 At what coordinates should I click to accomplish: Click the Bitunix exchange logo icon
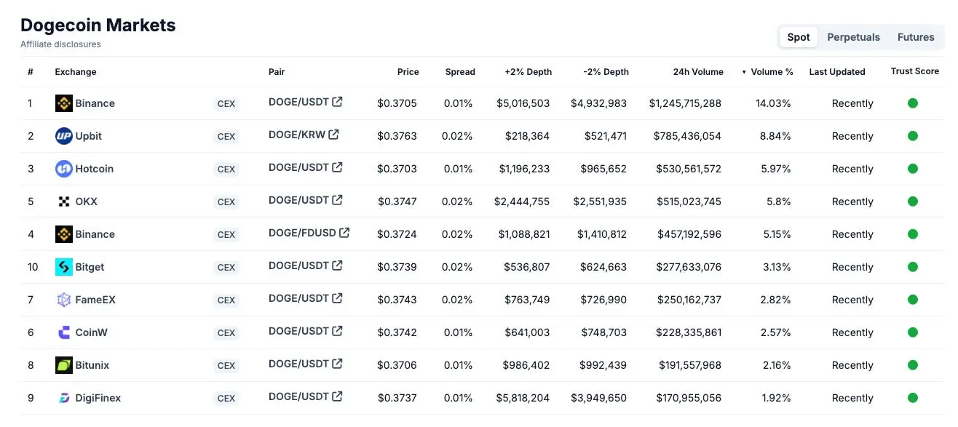pyautogui.click(x=64, y=365)
